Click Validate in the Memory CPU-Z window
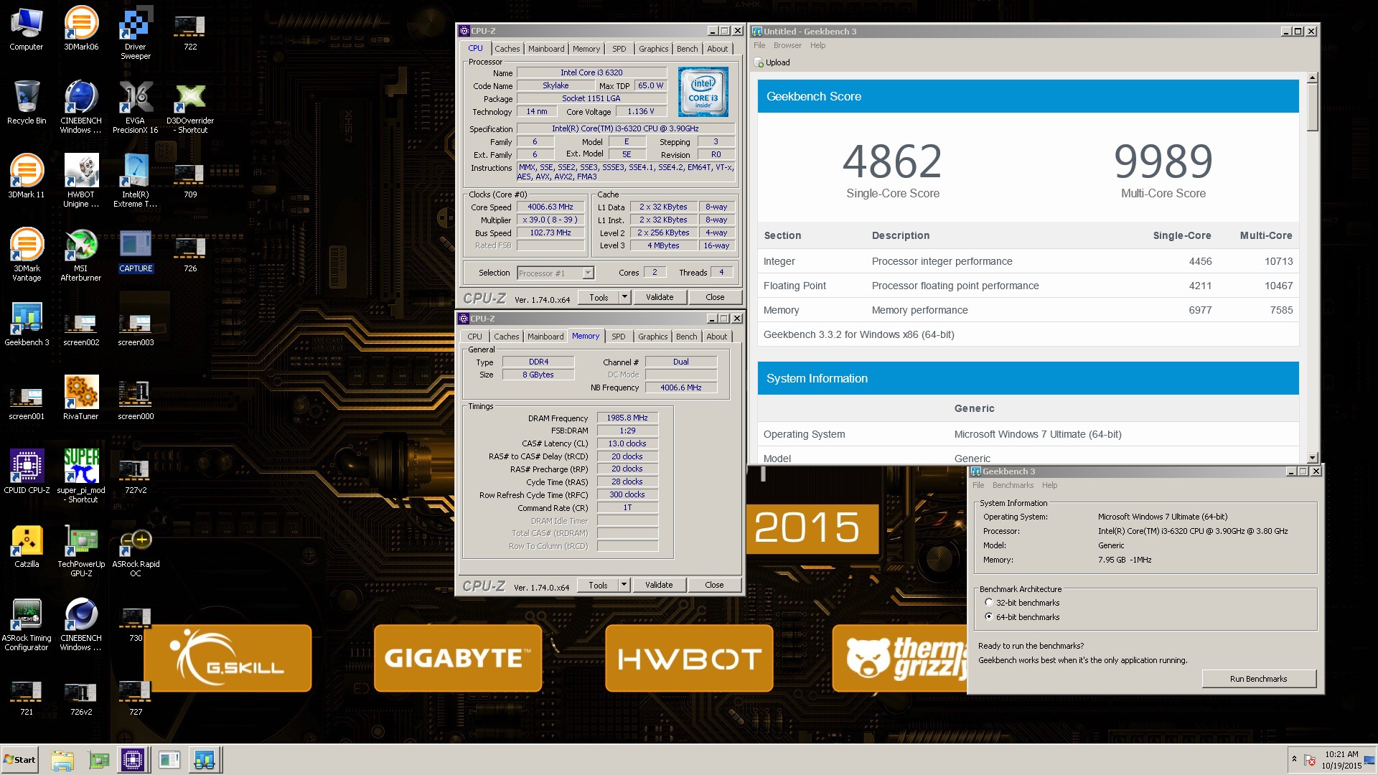 659,585
